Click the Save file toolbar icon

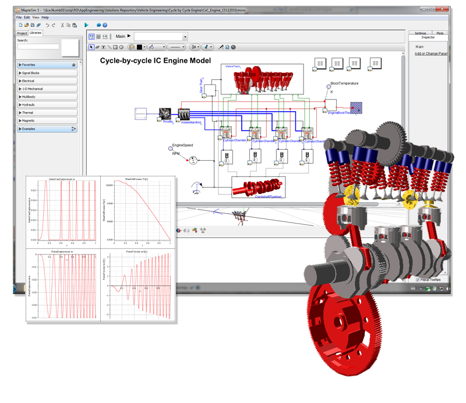[33, 25]
